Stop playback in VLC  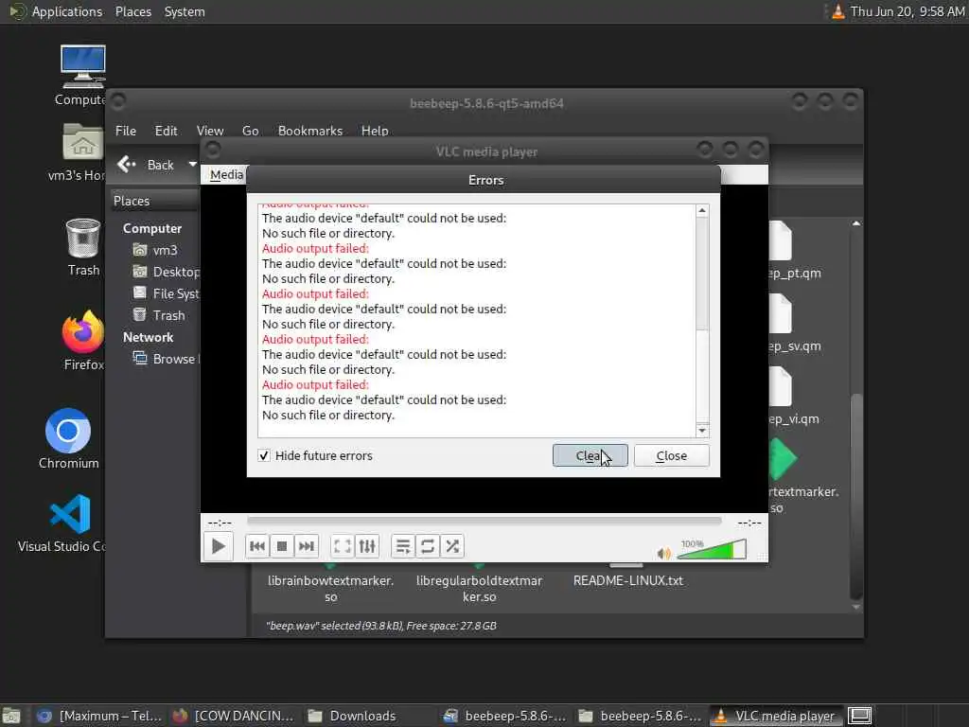(282, 546)
